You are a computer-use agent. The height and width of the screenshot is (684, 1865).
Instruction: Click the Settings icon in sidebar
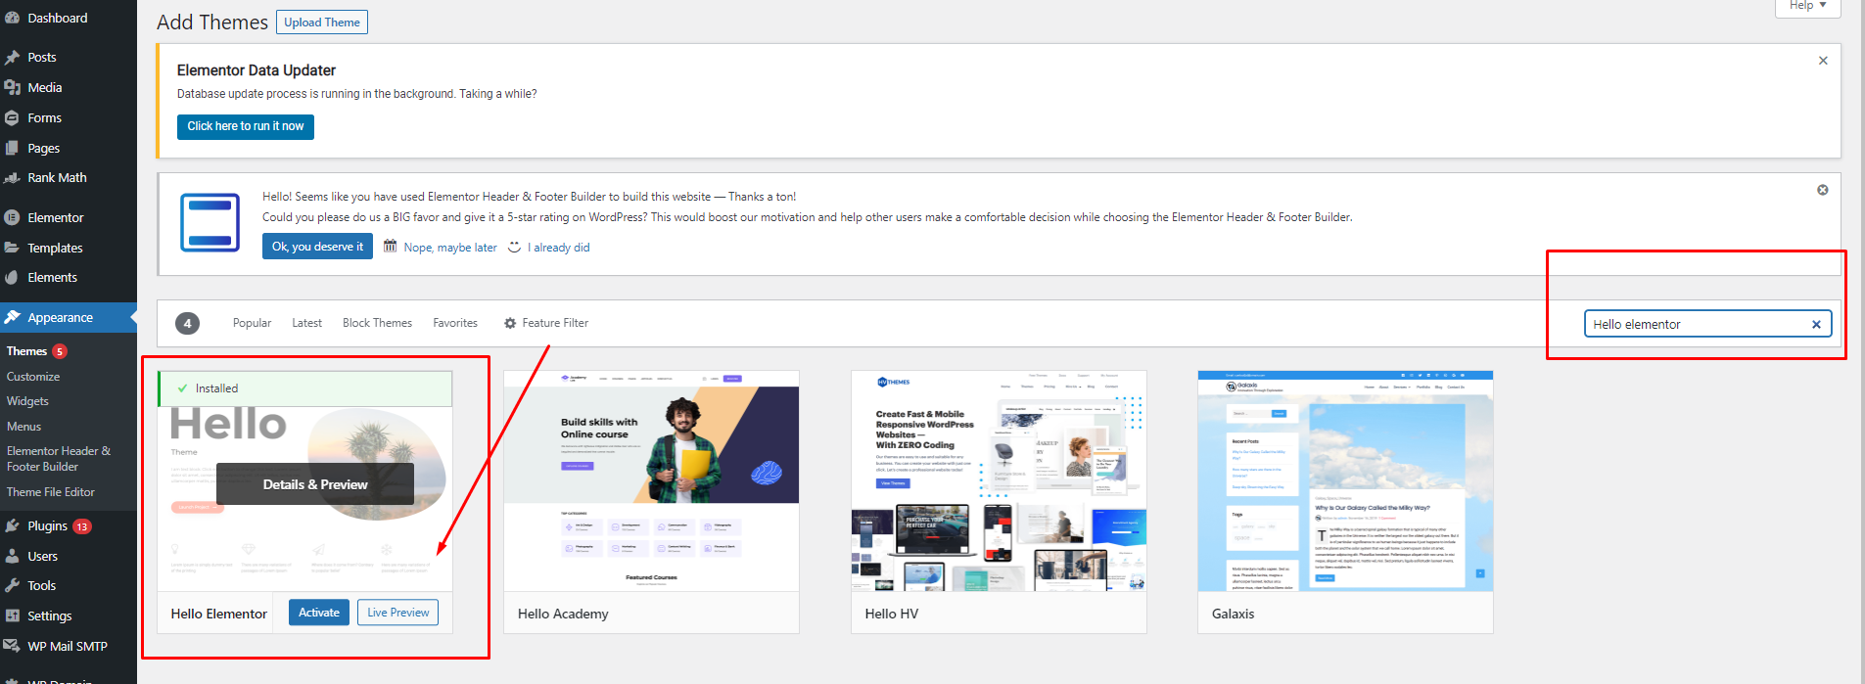[x=12, y=616]
